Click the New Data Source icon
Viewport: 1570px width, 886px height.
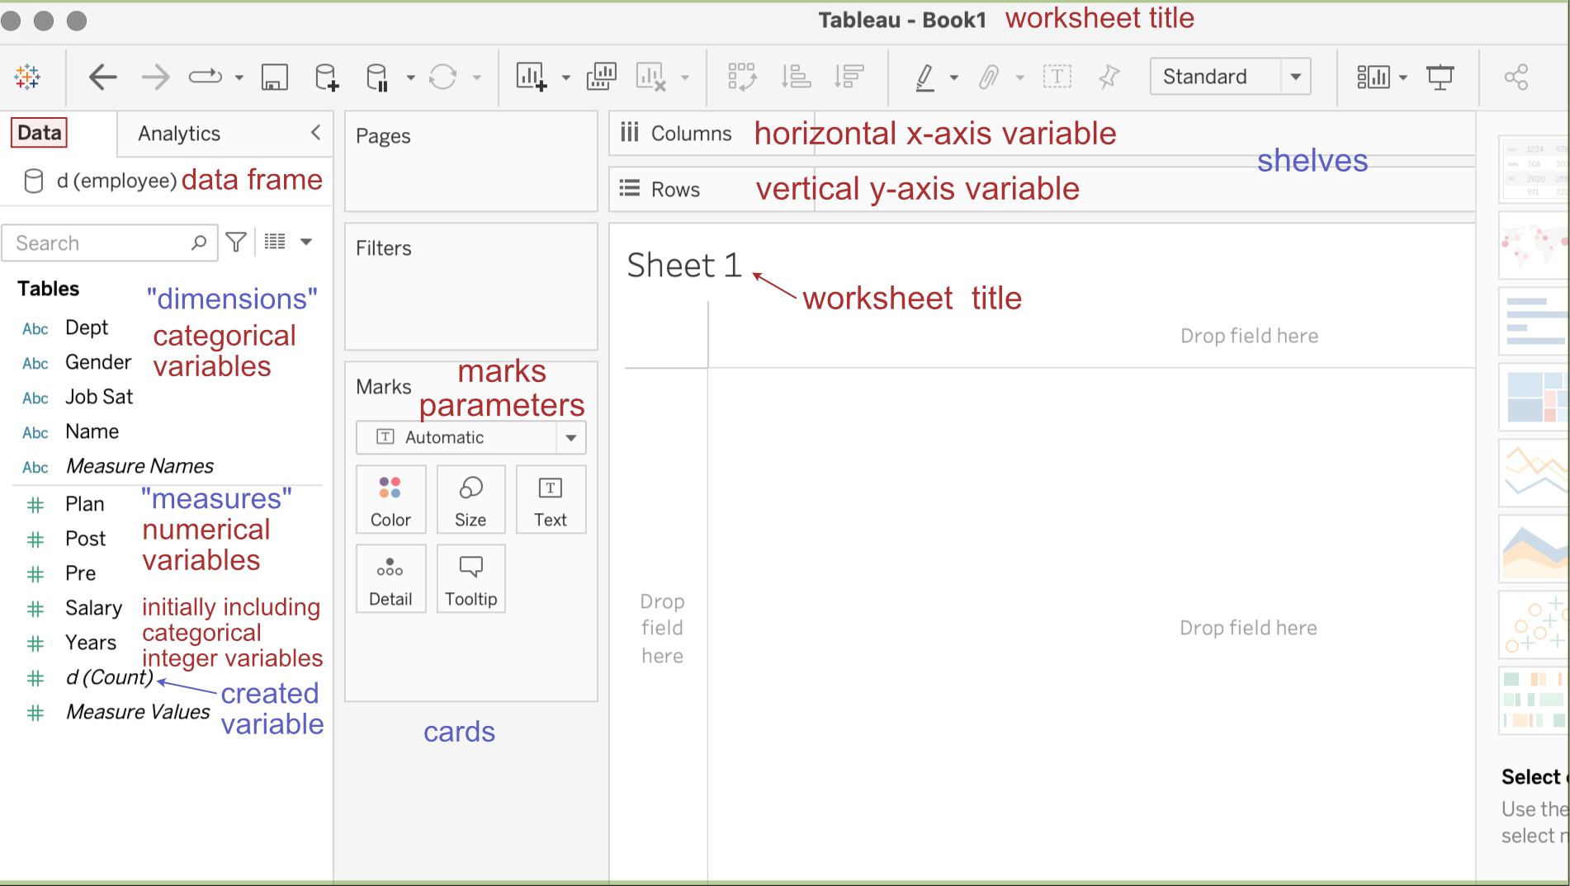[x=326, y=78]
